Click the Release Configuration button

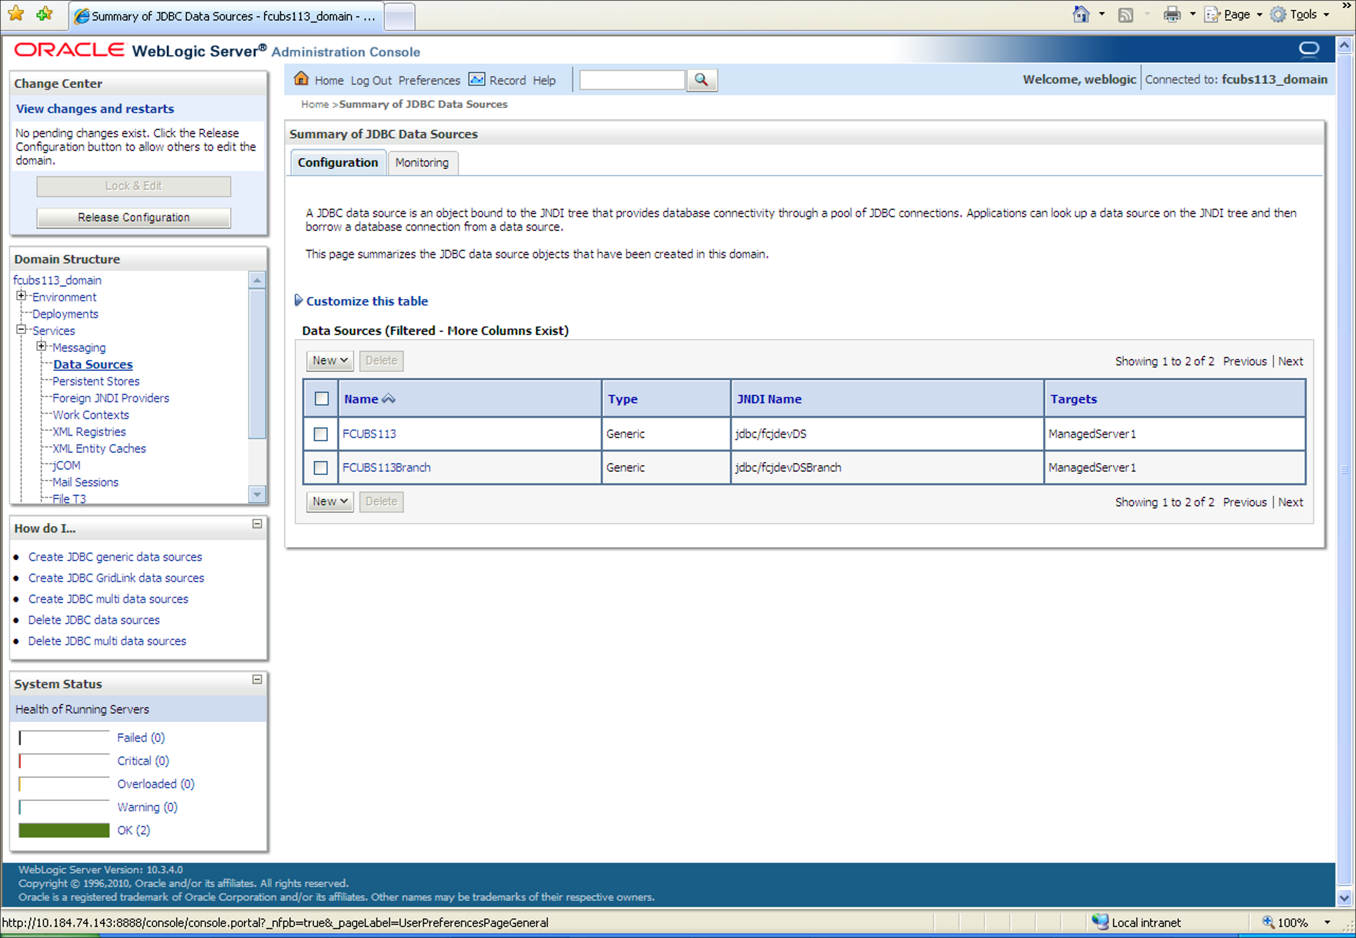133,218
